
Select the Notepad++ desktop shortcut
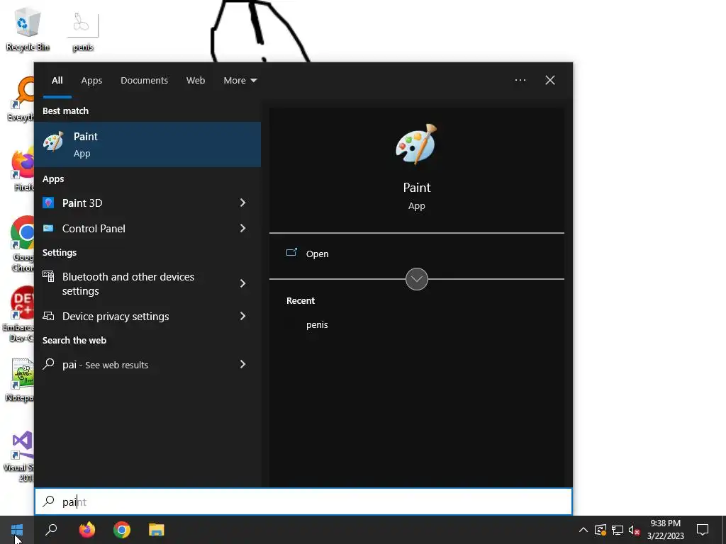21,380
